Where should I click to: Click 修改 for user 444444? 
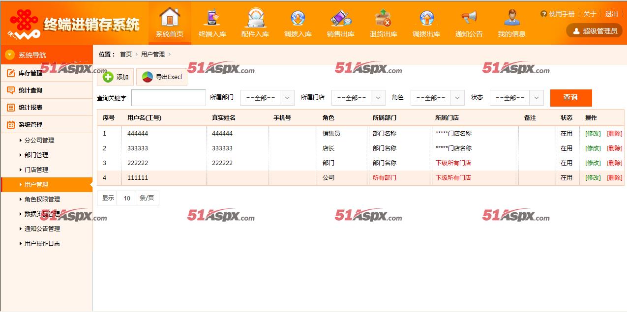pyautogui.click(x=593, y=133)
